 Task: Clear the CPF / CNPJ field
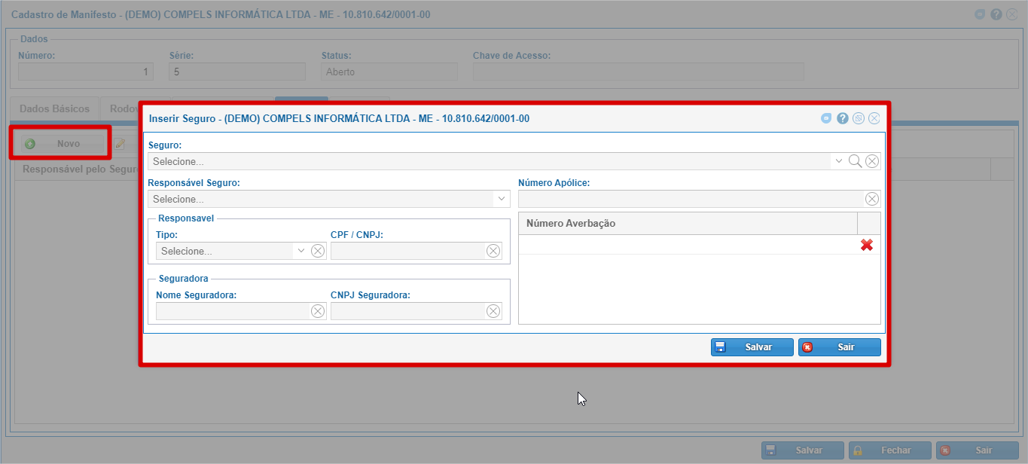pos(493,251)
